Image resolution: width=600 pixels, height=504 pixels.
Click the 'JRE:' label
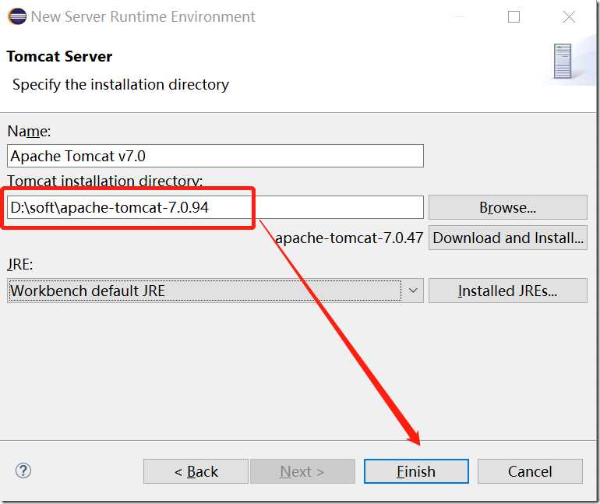pos(20,264)
